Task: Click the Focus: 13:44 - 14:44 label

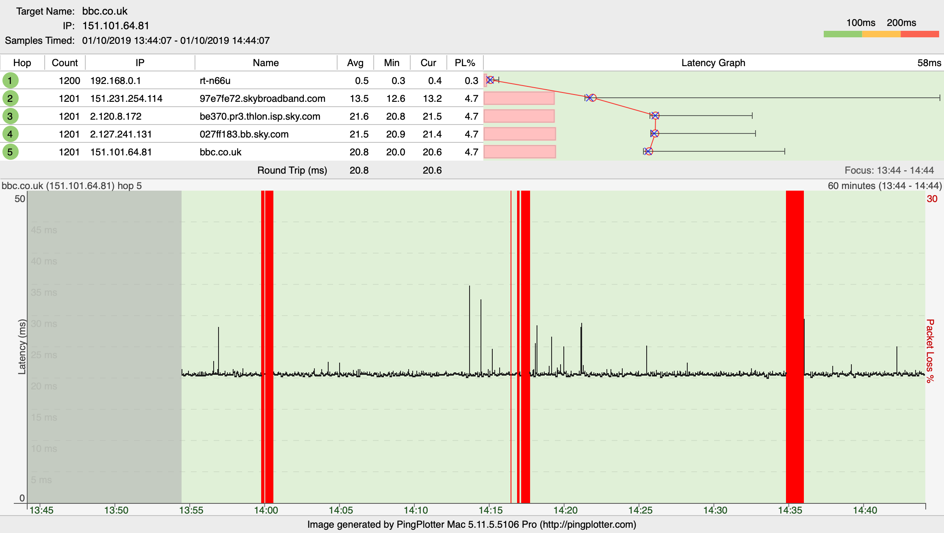Action: pos(889,170)
